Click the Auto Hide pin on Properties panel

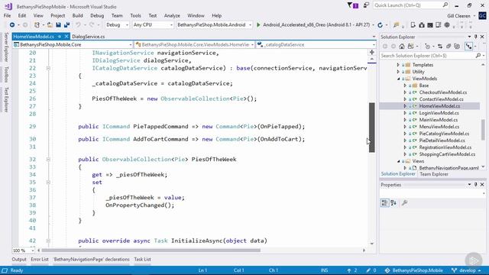click(x=475, y=185)
